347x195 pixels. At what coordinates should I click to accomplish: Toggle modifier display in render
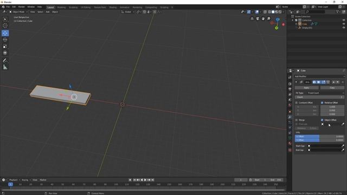pyautogui.click(x=314, y=82)
